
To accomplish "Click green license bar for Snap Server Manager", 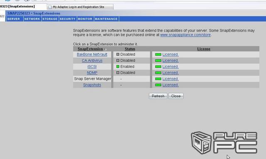I will point(158,79).
